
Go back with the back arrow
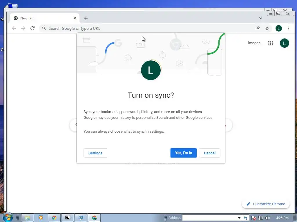click(x=14, y=28)
